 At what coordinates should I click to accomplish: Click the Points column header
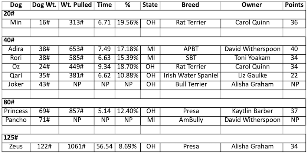pyautogui.click(x=294, y=5)
